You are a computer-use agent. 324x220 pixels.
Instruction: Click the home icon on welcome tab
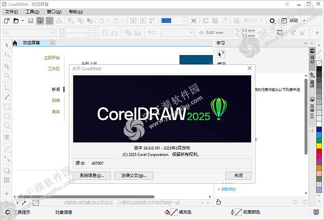point(15,43)
